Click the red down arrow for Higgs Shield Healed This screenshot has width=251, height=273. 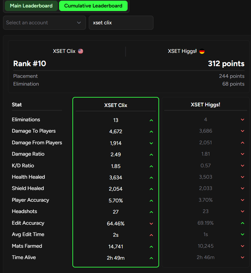click(243, 188)
